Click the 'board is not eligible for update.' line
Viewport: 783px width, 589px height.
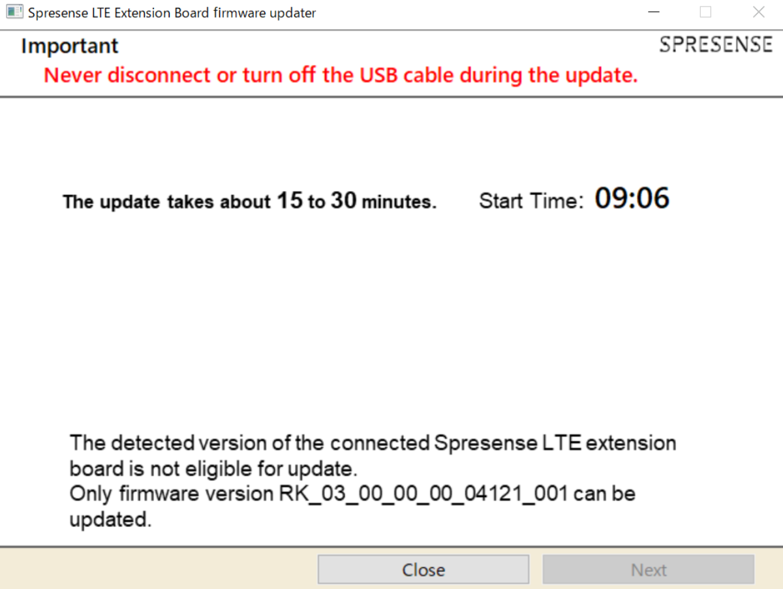(213, 469)
